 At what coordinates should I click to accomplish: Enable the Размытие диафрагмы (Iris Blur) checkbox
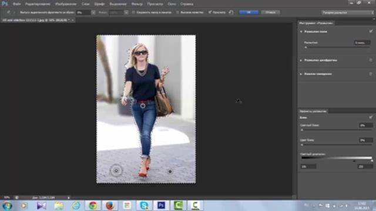point(371,60)
